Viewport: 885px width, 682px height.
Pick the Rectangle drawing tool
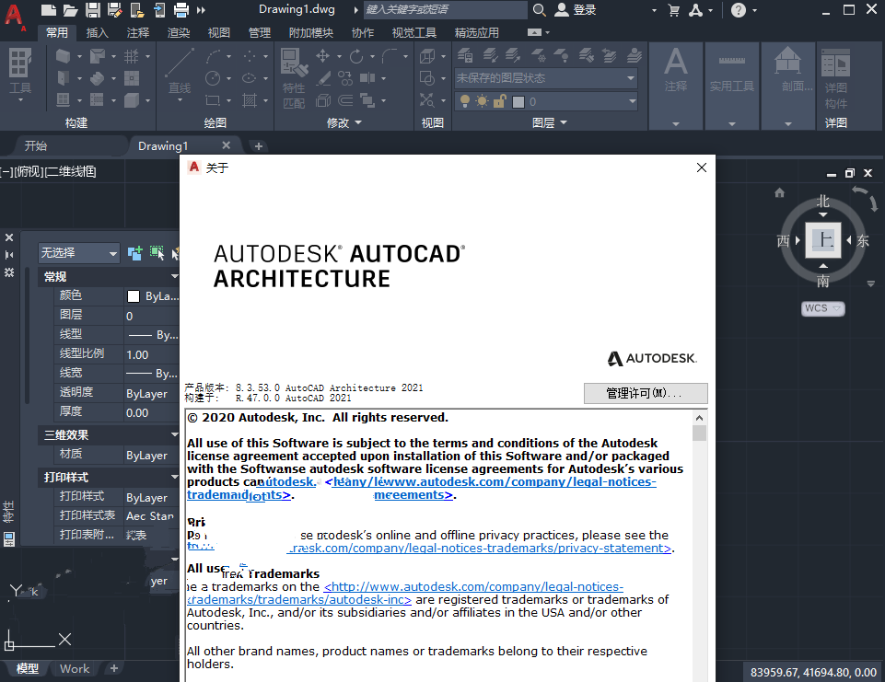click(213, 99)
